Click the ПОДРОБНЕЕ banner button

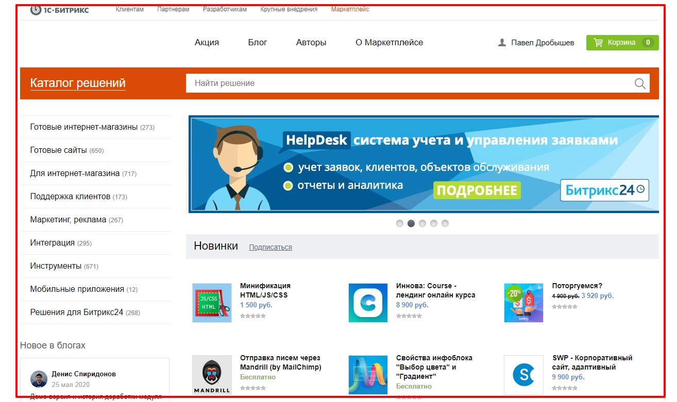click(x=477, y=190)
